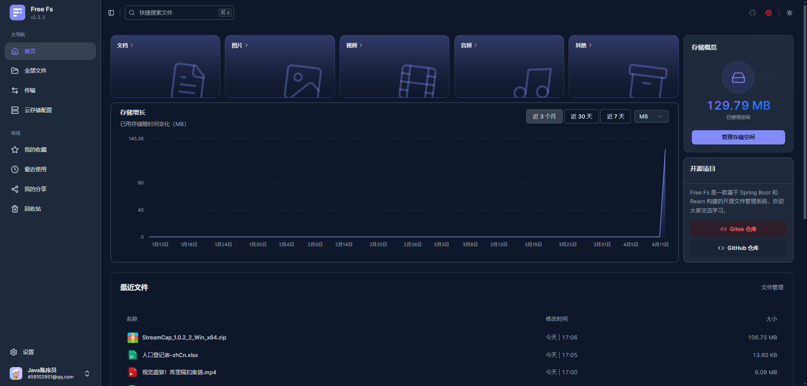
Task: Click the mp4 video file icon
Action: 132,372
